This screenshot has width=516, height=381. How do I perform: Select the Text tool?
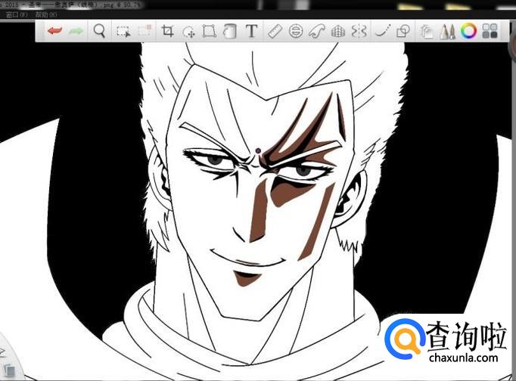[252, 31]
